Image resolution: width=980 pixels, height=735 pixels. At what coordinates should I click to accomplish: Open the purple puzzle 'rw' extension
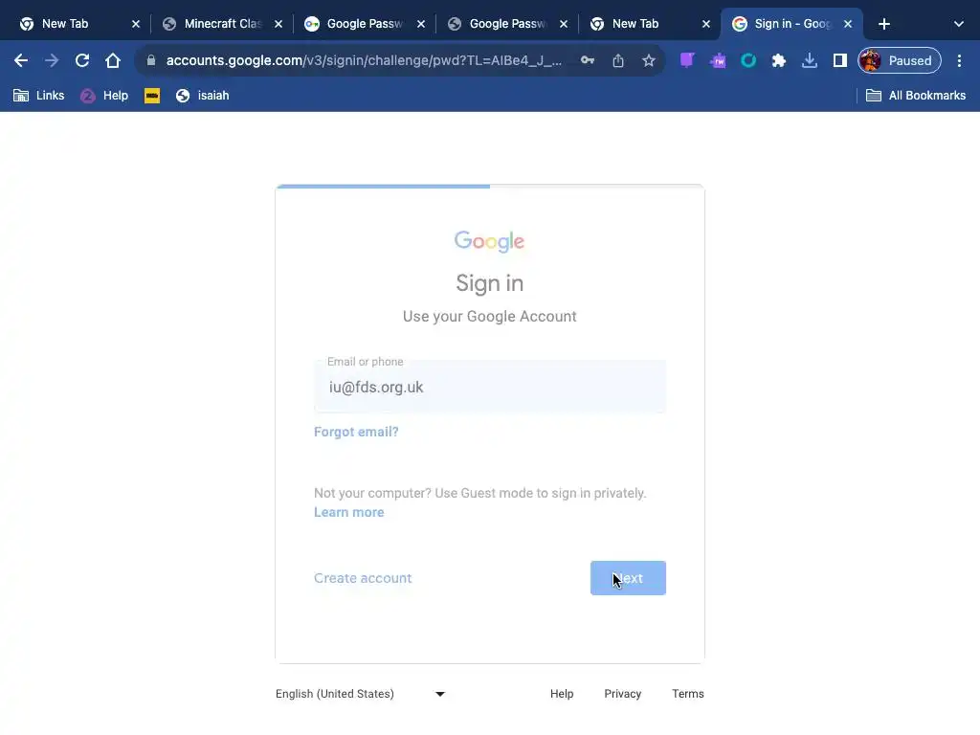coord(718,60)
